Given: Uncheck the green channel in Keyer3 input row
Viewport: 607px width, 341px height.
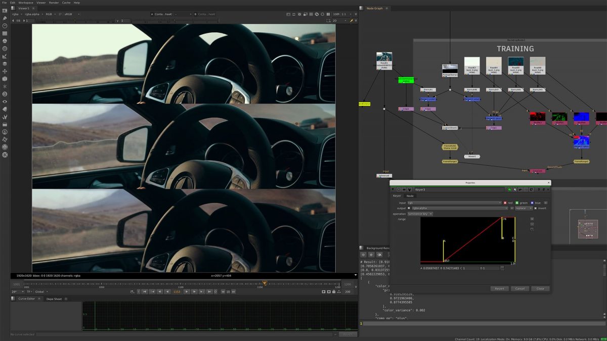Looking at the screenshot, I should click(x=517, y=203).
